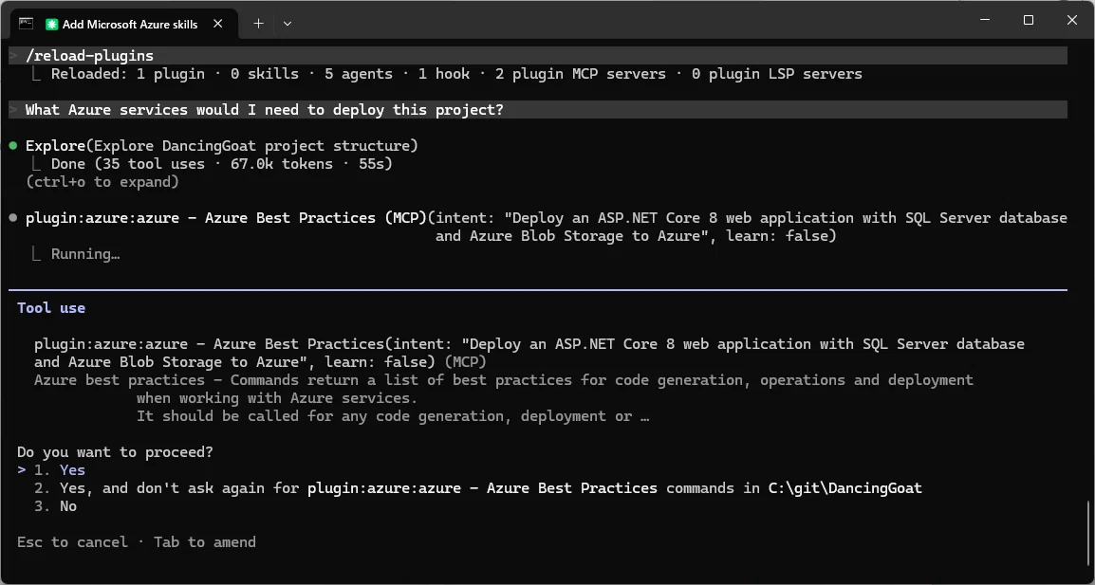Screen dimensions: 1095x585
Task: Choose option 3. No
Action: tap(55, 506)
